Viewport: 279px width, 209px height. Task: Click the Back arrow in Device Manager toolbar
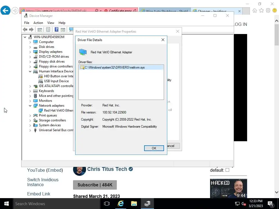click(25, 29)
